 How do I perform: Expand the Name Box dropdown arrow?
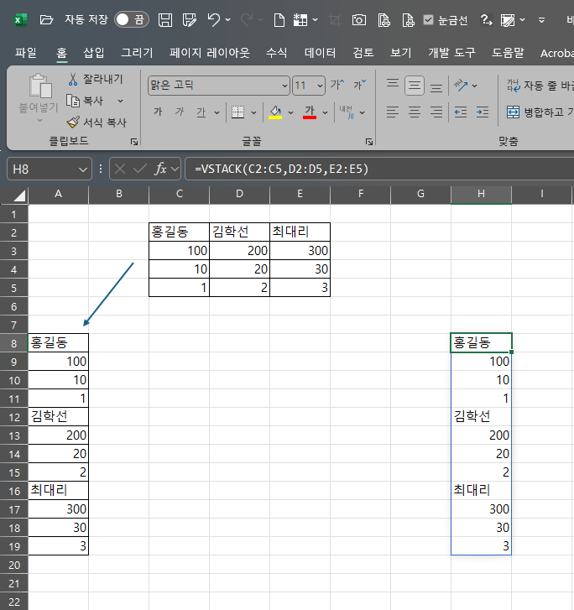[x=83, y=169]
